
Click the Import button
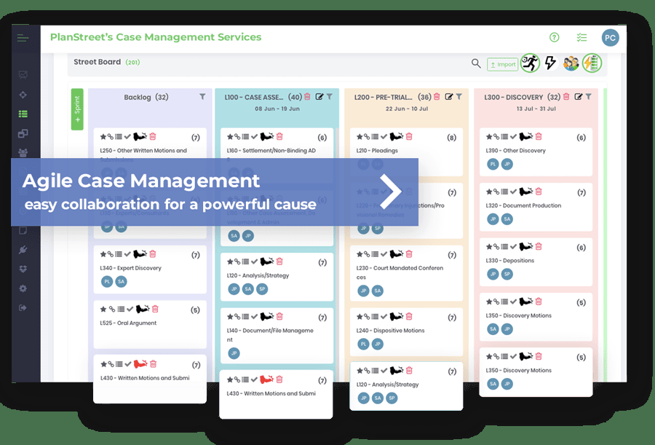click(x=502, y=64)
